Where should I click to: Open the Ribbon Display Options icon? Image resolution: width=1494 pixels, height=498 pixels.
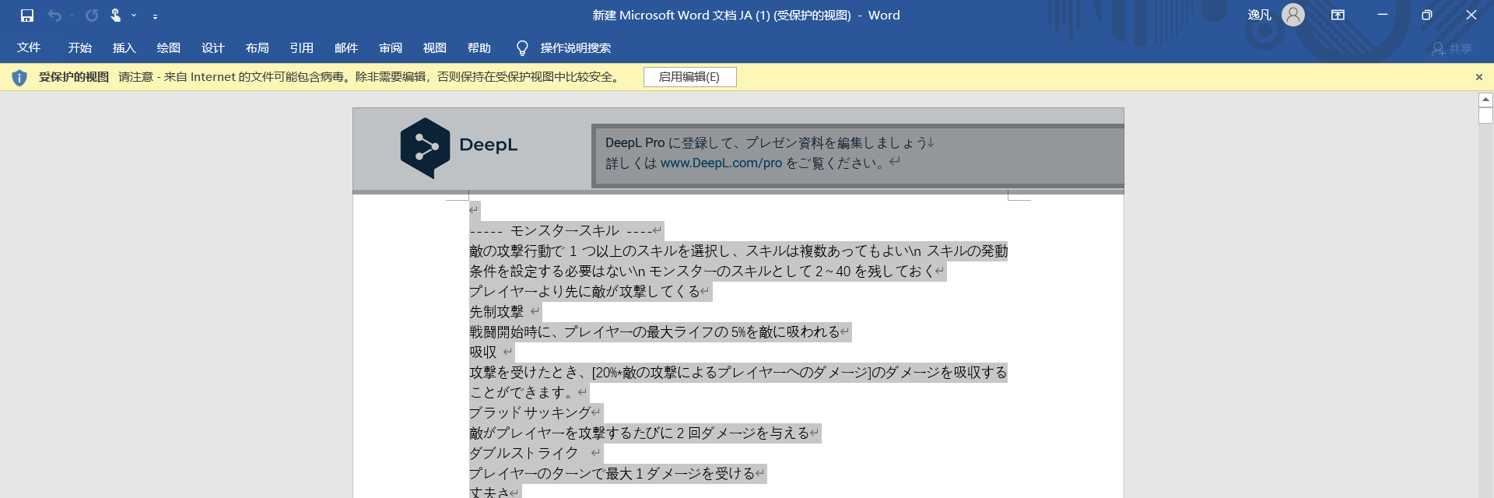pos(1338,15)
